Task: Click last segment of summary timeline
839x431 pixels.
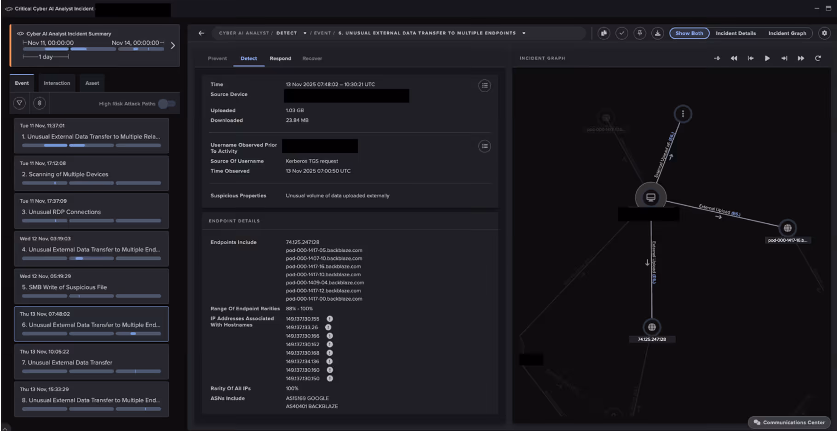Action: (x=141, y=49)
